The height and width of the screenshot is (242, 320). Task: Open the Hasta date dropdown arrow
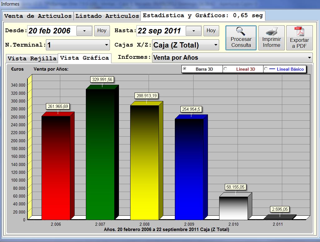[194, 31]
